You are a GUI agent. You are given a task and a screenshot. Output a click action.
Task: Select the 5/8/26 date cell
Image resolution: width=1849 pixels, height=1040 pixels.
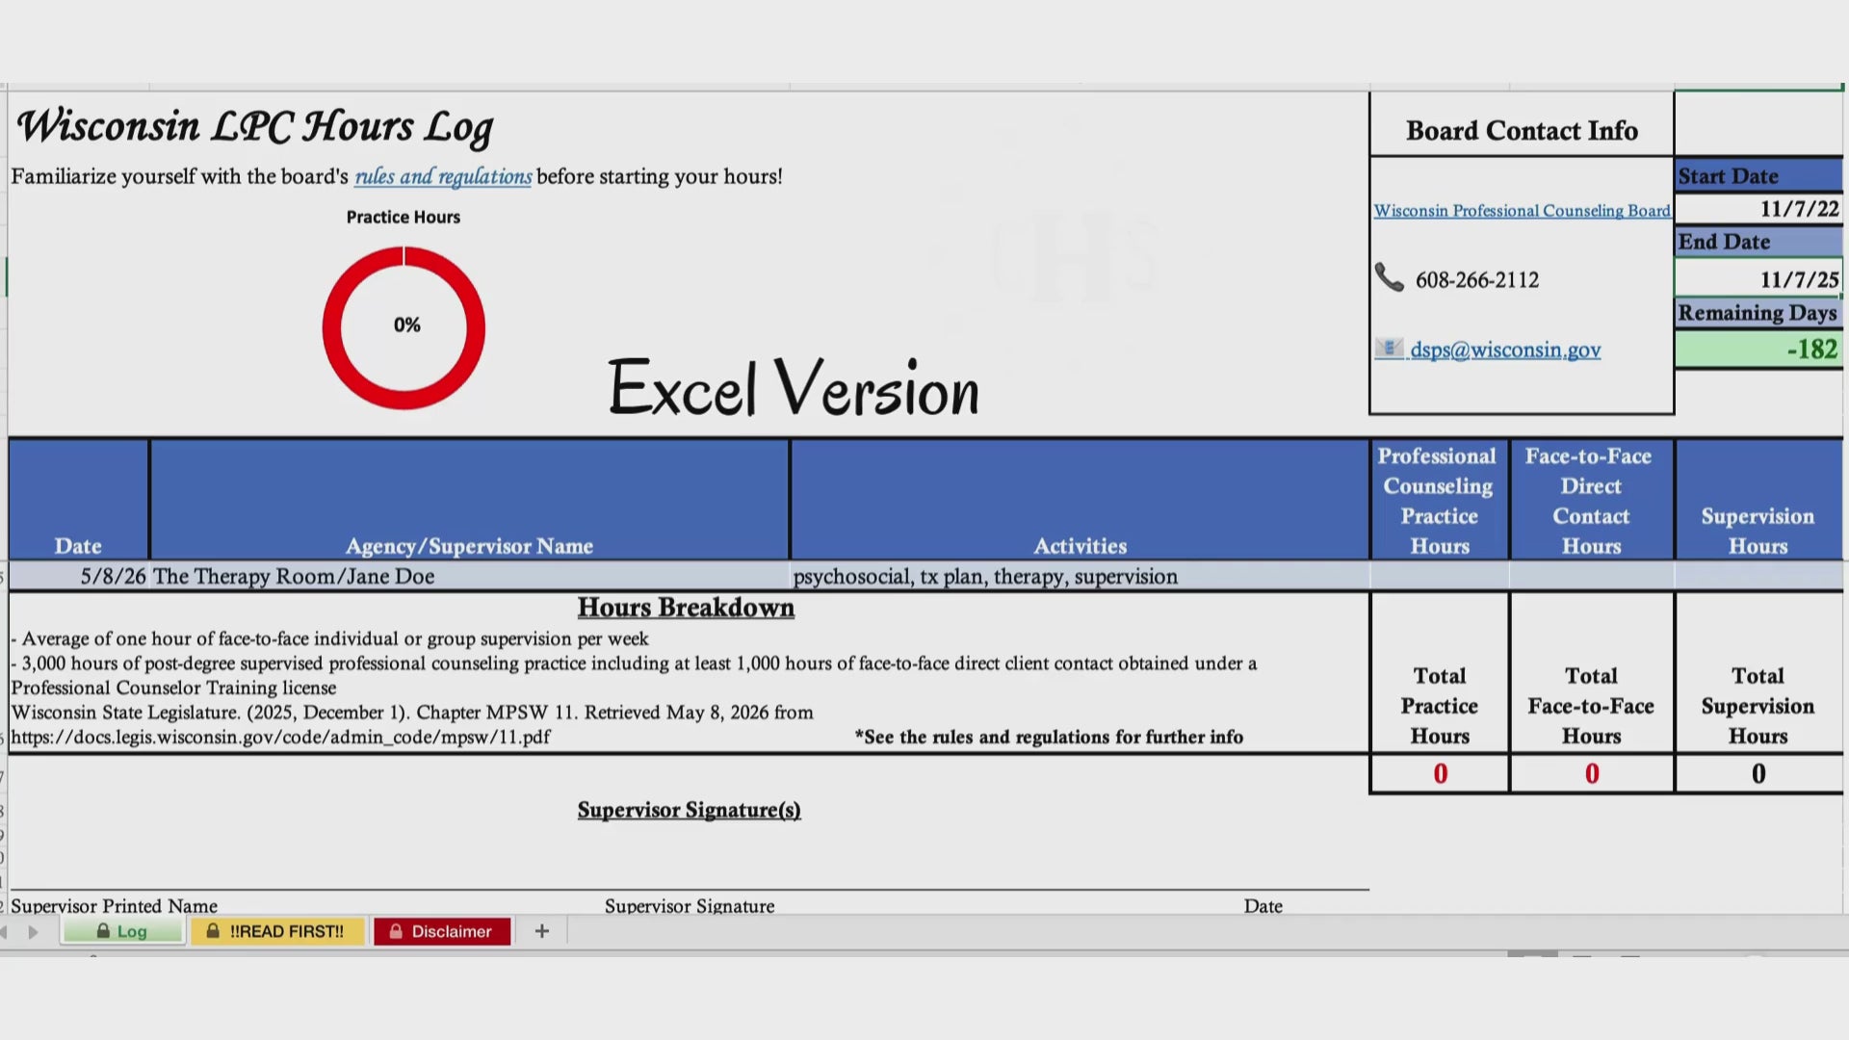tap(79, 576)
